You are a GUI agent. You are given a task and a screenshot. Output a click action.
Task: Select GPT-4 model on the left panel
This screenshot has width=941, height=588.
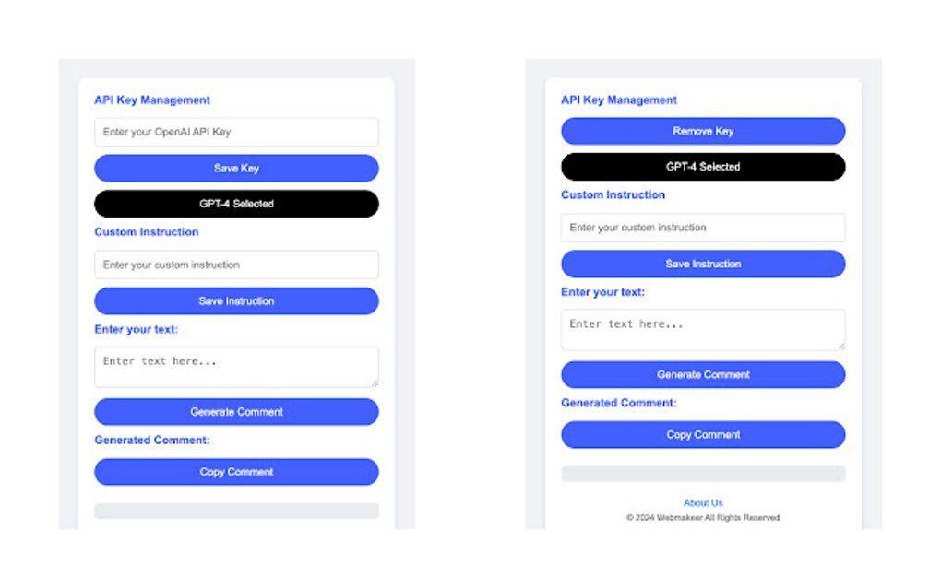(235, 204)
